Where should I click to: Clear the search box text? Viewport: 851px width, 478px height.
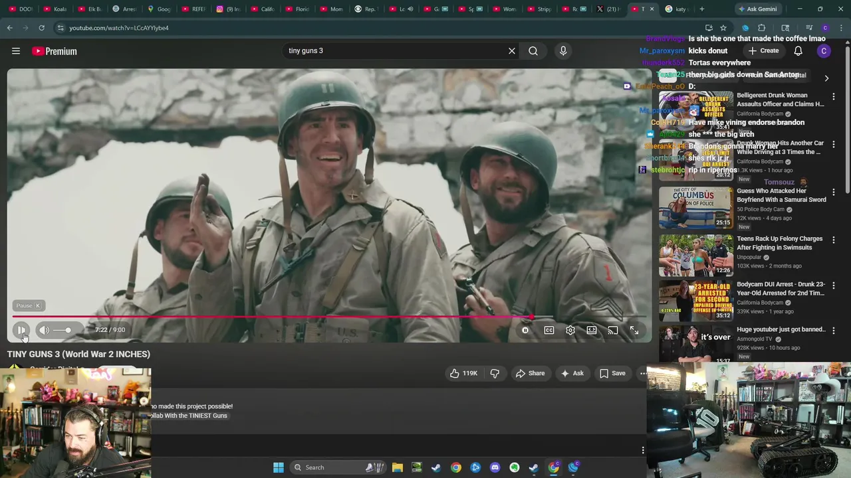(x=512, y=51)
